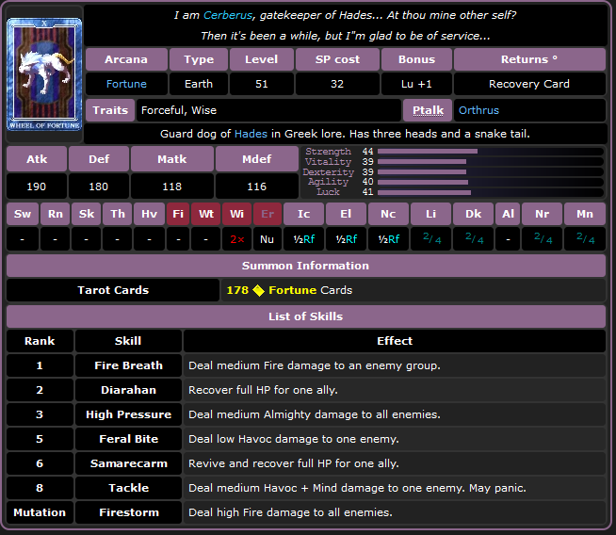
Task: Click the Traits label
Action: tap(110, 110)
